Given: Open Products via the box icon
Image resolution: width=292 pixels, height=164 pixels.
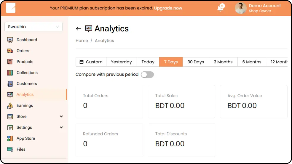Looking at the screenshot, I should [10, 62].
